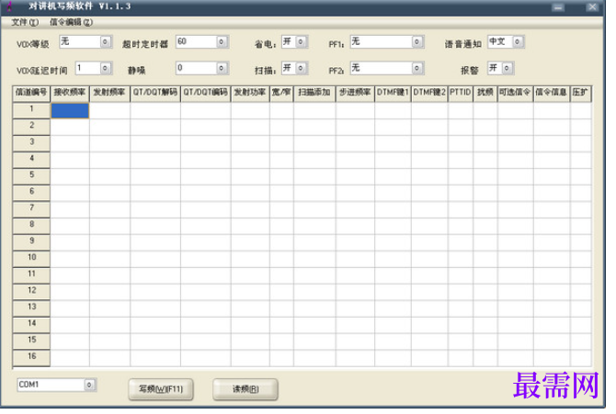The image size is (616, 414).
Task: Select channel row header 5
Action: point(31,176)
